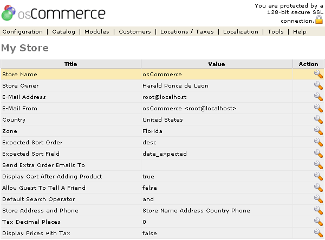Viewport: 325px width, 240px height.
Task: Open the Help menu
Action: (x=300, y=32)
